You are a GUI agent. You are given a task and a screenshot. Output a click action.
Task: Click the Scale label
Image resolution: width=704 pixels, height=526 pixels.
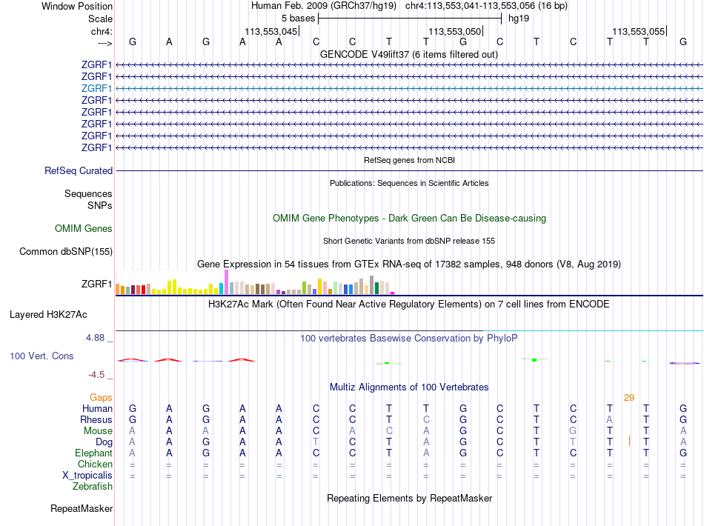101,19
